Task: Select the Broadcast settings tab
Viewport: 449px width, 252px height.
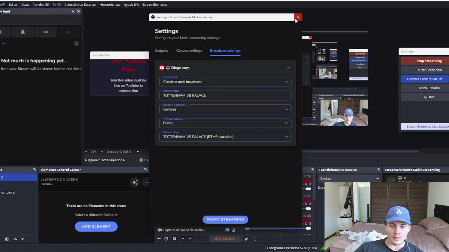Action: tap(225, 50)
